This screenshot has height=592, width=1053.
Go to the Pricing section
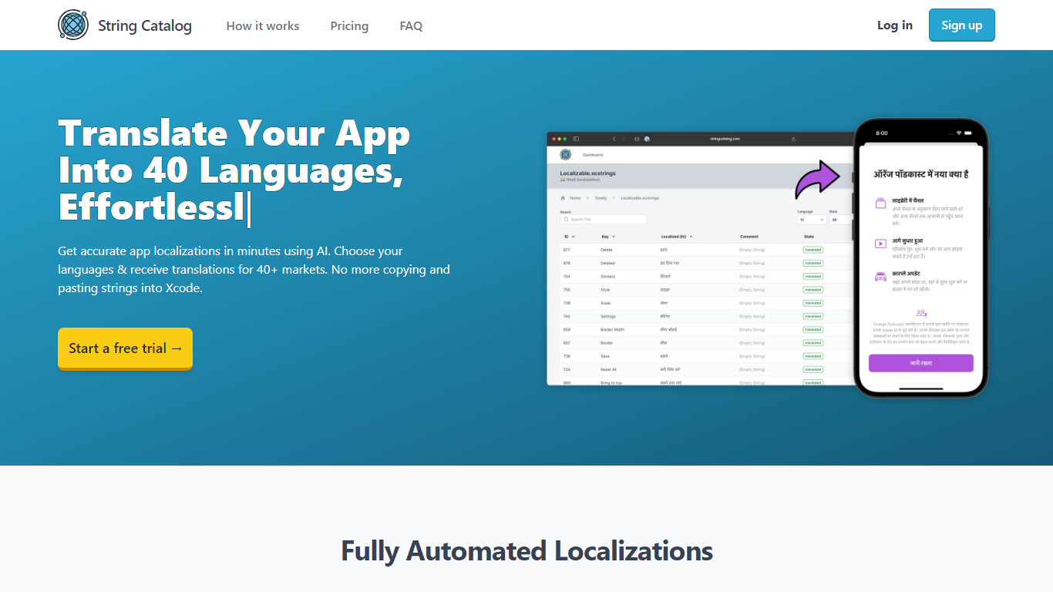coord(349,25)
